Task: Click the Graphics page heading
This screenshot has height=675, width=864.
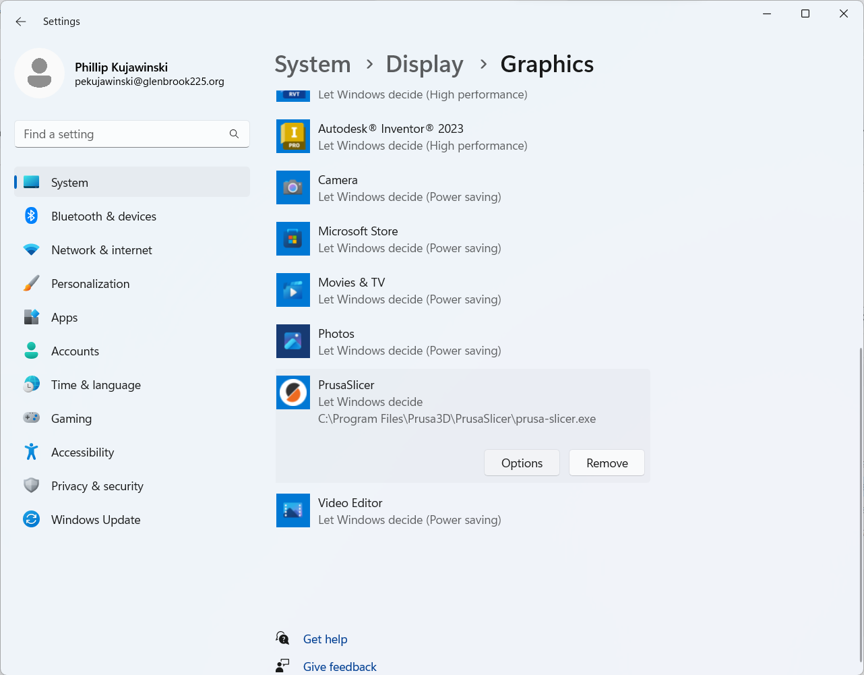Action: [547, 64]
